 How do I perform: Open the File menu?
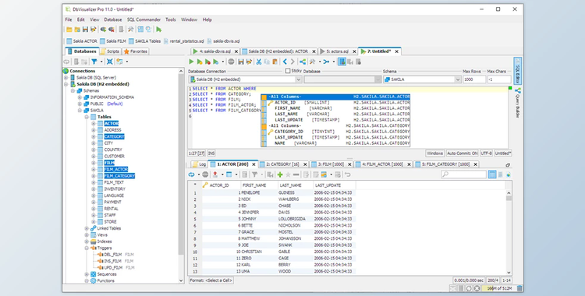click(69, 19)
